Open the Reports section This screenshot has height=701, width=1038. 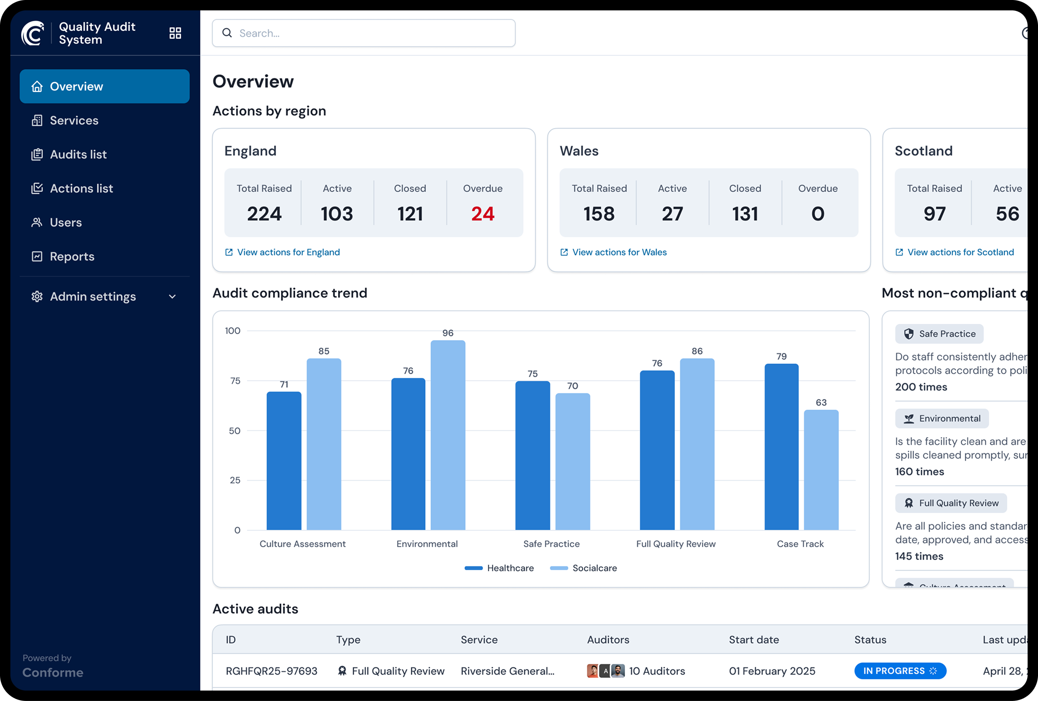[x=72, y=256]
